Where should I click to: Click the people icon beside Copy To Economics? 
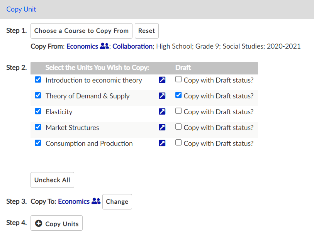pyautogui.click(x=96, y=201)
